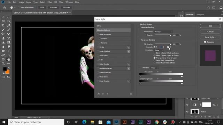Open the Edit Toolbar three-dots menu

coord(9,64)
